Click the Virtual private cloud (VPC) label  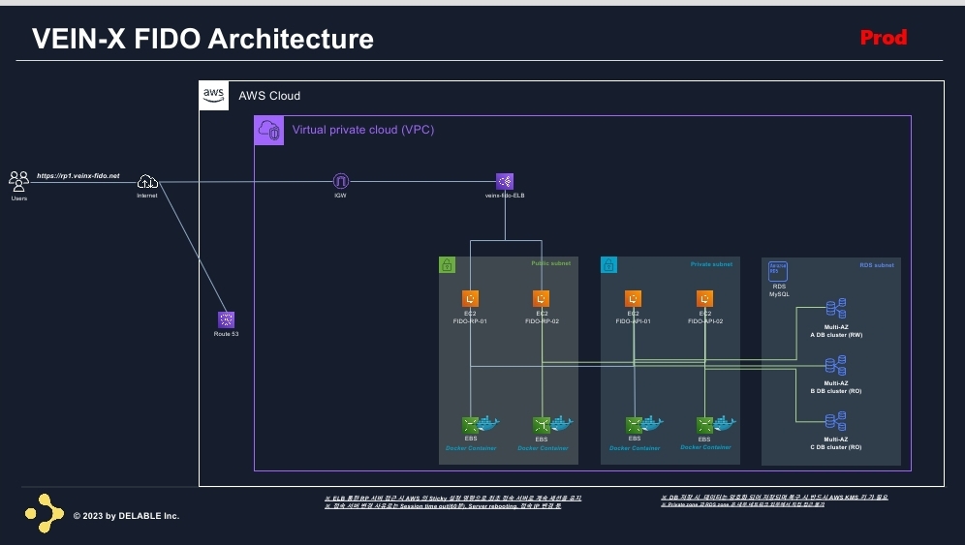[363, 130]
